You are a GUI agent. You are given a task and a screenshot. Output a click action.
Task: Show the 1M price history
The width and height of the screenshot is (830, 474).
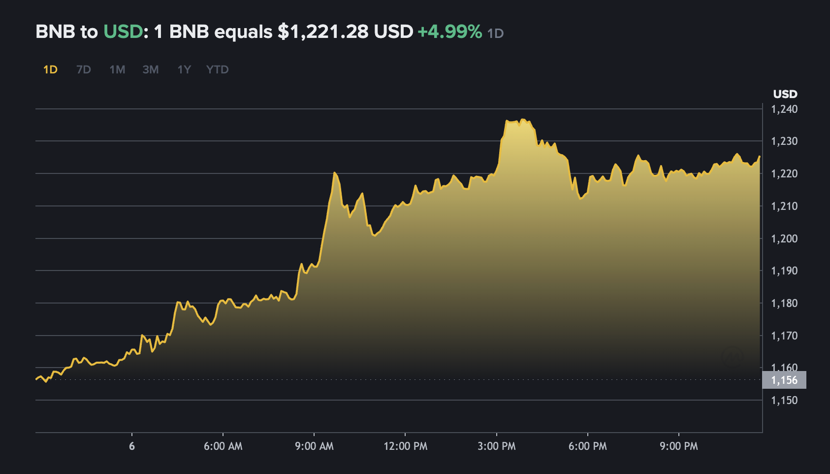117,69
